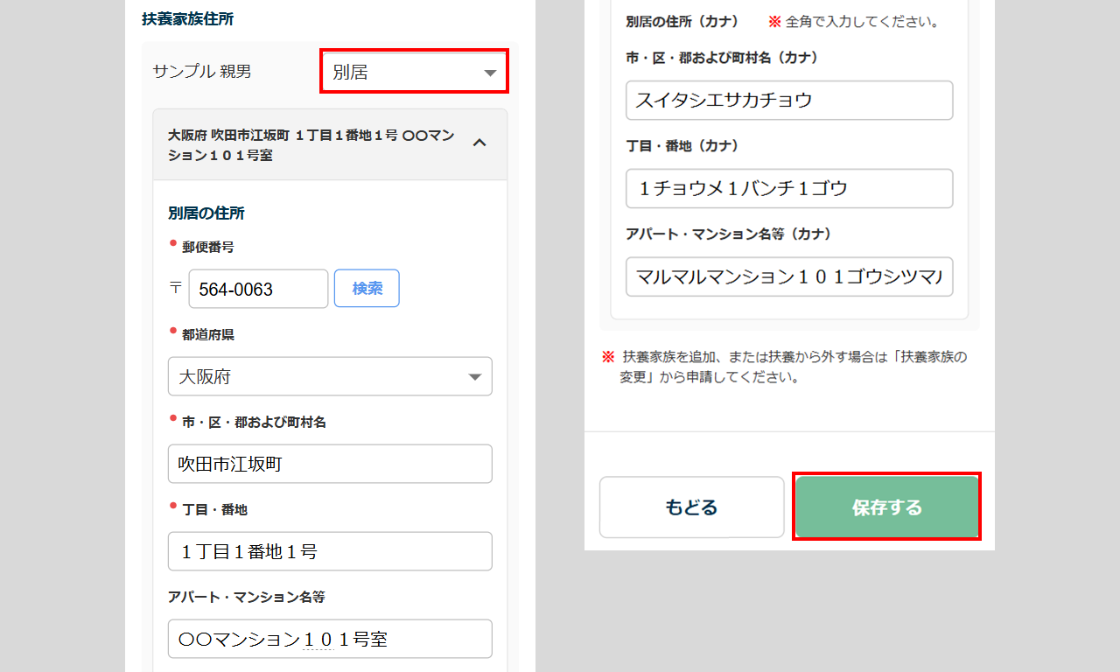Image resolution: width=1120 pixels, height=672 pixels.
Task: Click the 1丁目1番地1号 block number field
Action: point(330,551)
